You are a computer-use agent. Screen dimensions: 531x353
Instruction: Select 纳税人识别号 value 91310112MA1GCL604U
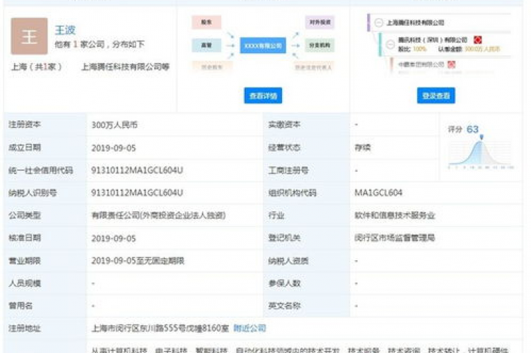(x=137, y=192)
